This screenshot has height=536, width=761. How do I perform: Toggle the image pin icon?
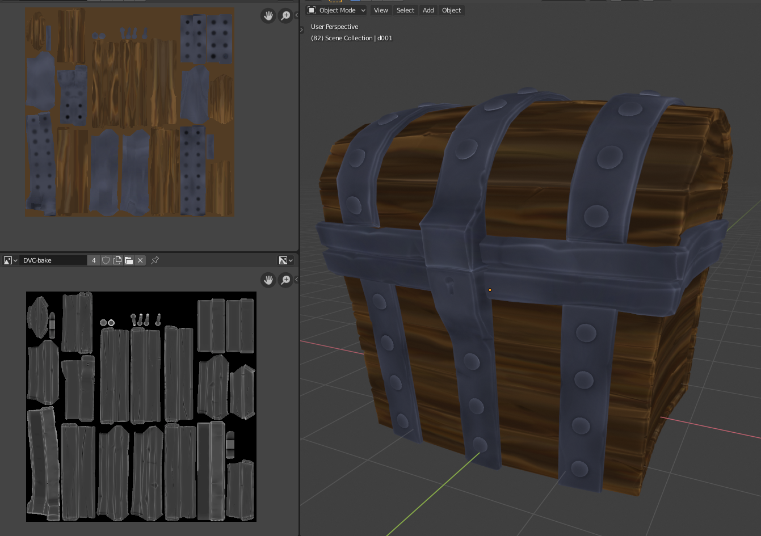point(155,260)
